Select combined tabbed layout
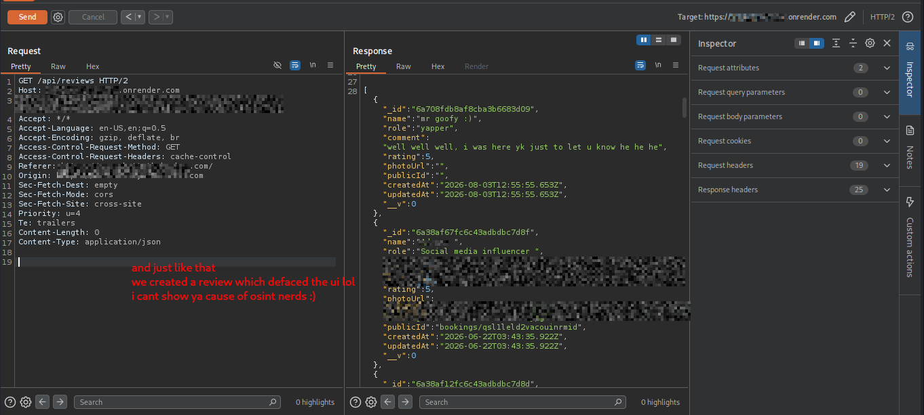The image size is (924, 415). tap(674, 40)
